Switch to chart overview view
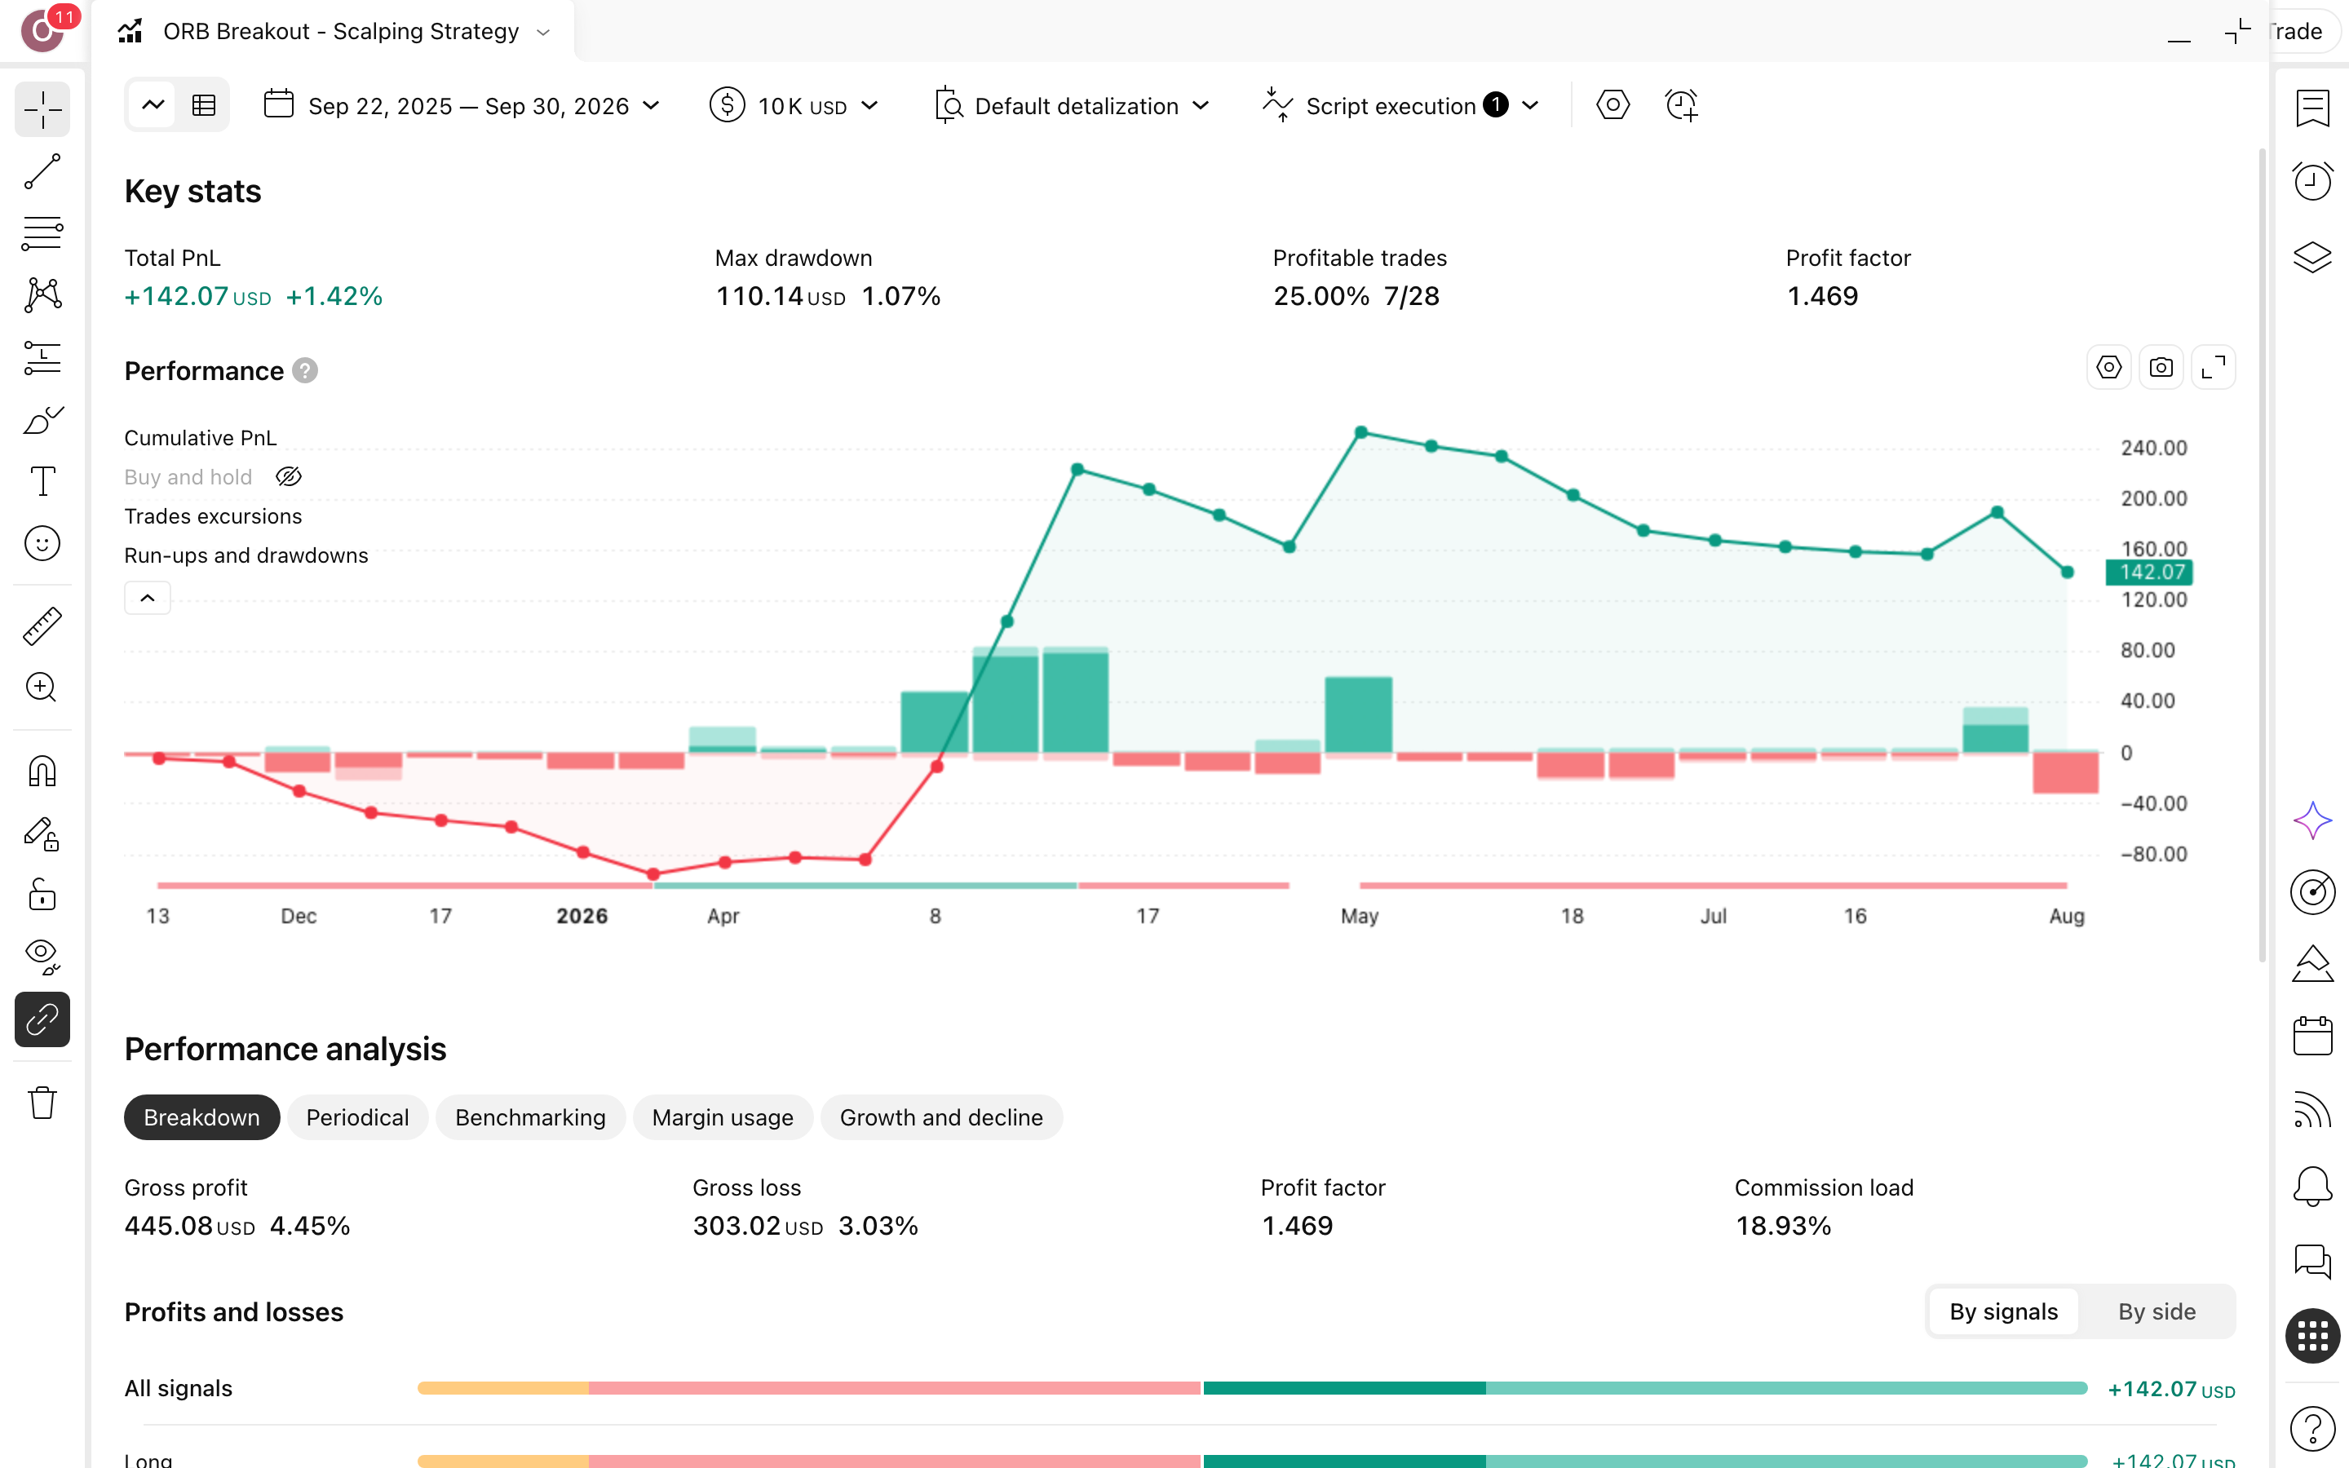2349x1468 pixels. (153, 105)
